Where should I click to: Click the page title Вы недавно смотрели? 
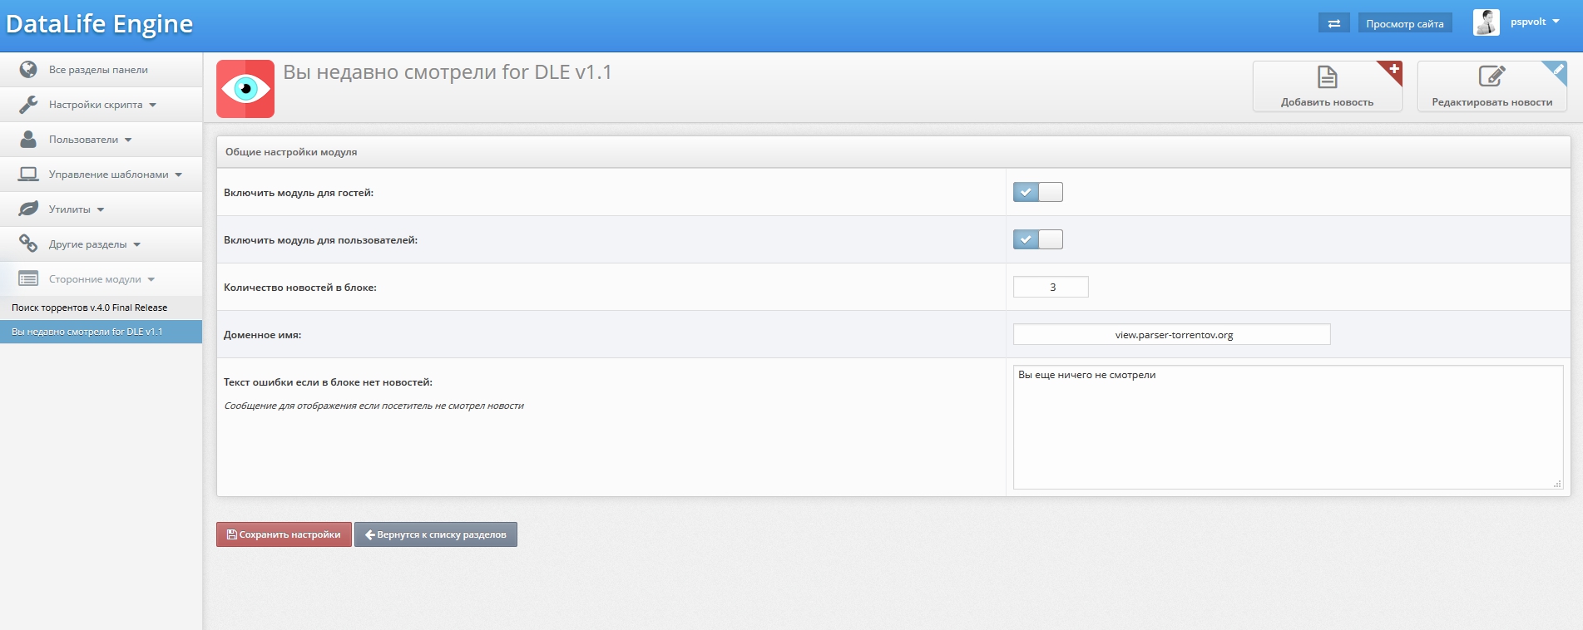[448, 72]
